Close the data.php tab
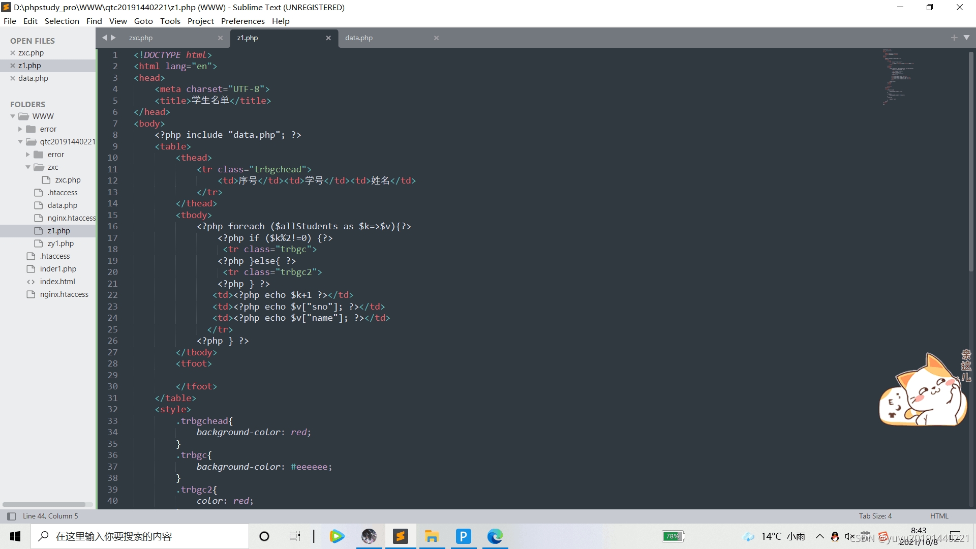976x549 pixels. coord(436,38)
